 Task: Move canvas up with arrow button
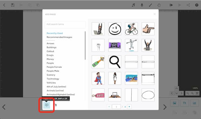click(x=177, y=89)
